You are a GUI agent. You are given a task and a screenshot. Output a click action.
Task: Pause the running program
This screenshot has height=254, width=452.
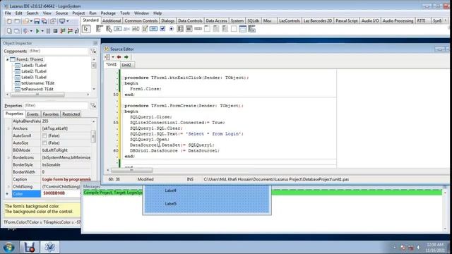(48, 31)
